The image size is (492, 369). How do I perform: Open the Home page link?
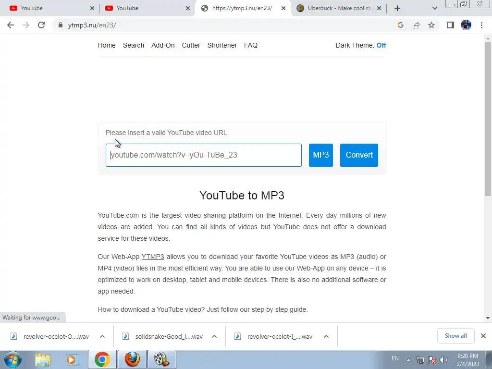click(107, 45)
